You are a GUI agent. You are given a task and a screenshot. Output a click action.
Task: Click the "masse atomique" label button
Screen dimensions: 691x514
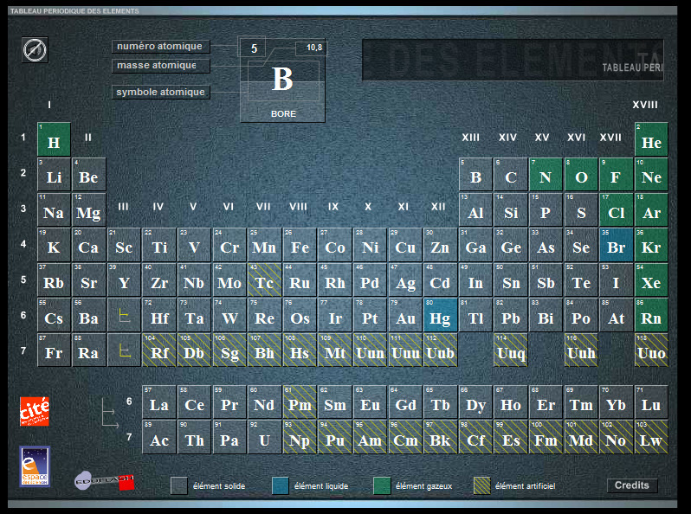click(x=160, y=66)
